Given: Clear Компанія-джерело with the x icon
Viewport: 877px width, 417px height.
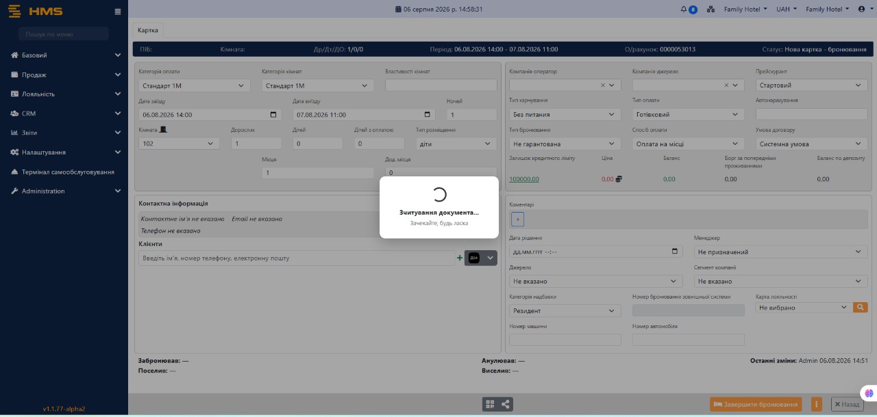Looking at the screenshot, I should click(726, 85).
